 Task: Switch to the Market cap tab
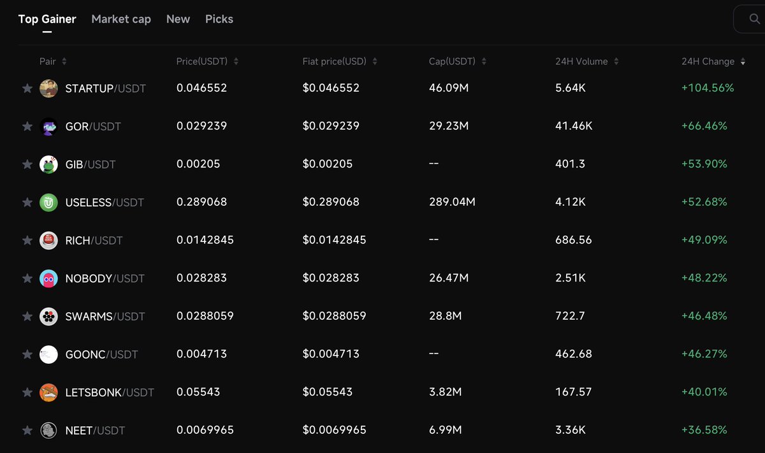coord(121,19)
